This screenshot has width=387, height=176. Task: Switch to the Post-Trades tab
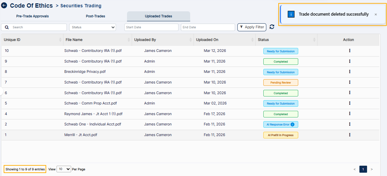(x=95, y=16)
